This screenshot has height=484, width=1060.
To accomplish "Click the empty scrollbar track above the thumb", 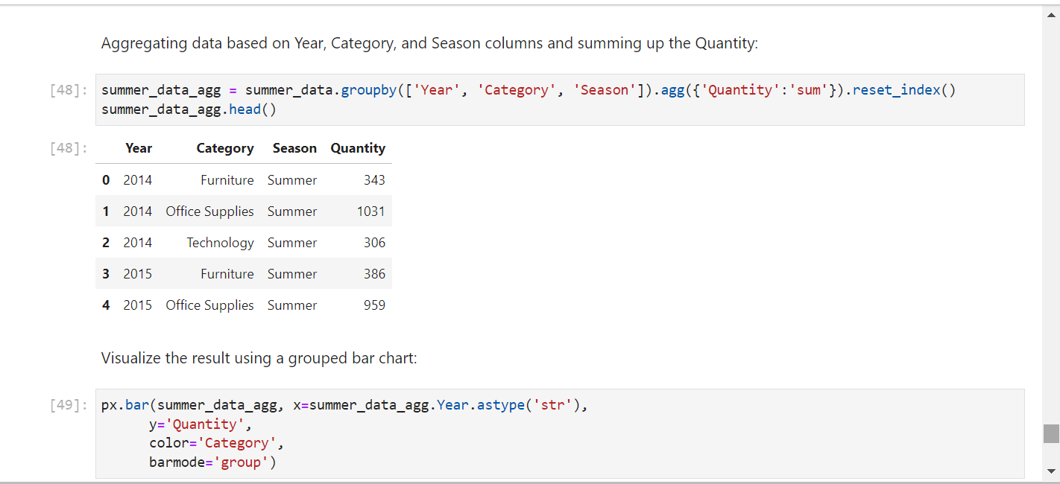I will [x=1051, y=222].
